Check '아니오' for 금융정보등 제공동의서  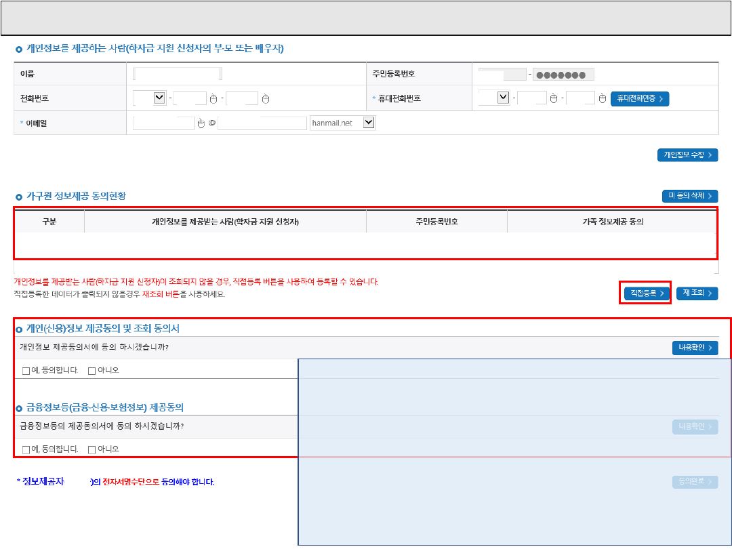91,449
